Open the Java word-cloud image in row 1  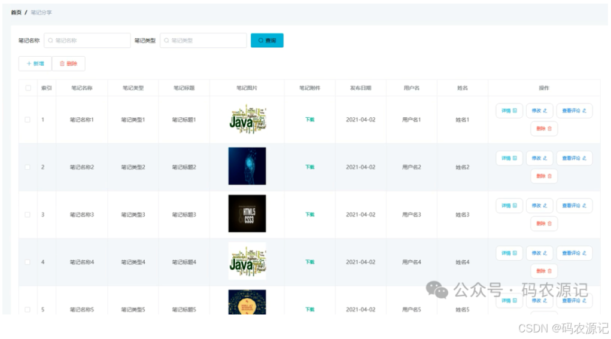pyautogui.click(x=247, y=119)
